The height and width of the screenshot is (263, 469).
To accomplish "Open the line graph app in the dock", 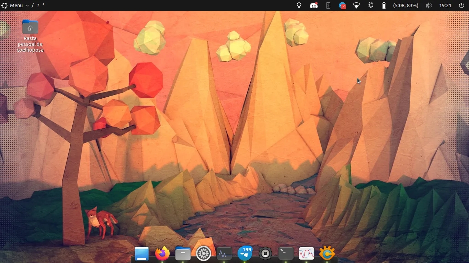I will [307, 254].
